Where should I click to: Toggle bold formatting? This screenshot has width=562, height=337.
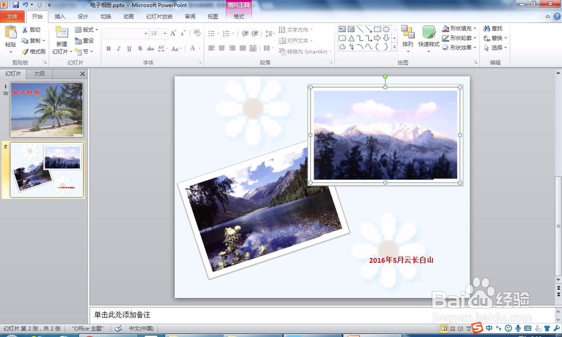click(x=108, y=48)
